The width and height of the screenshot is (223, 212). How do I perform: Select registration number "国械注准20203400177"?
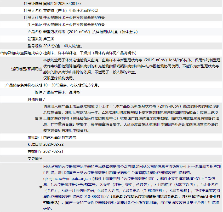(62, 4)
